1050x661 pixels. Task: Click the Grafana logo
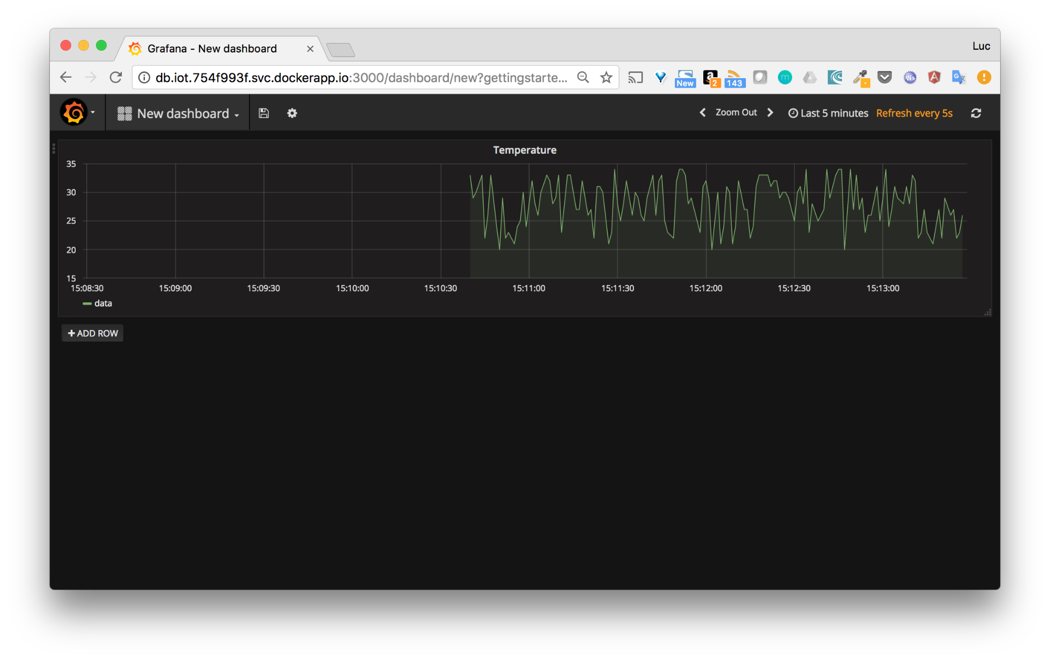(74, 112)
